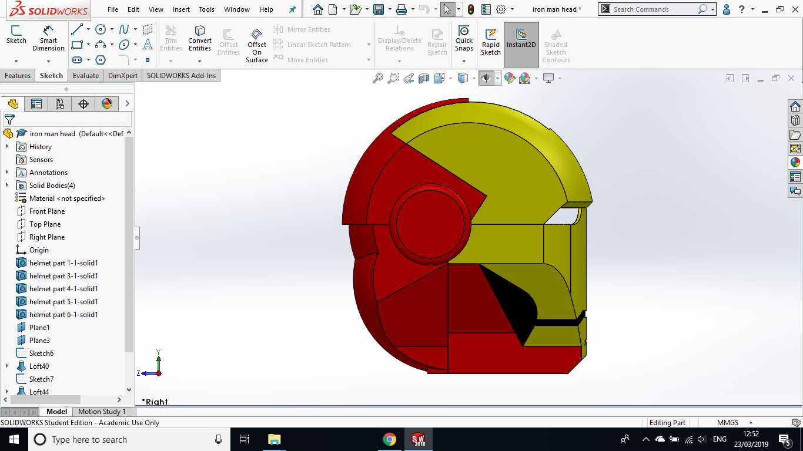Pick the Arc sketch tool
803x451 pixels.
tap(101, 45)
